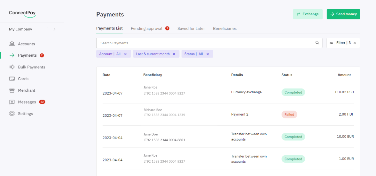Click the Merchant storefront icon
This screenshot has width=376, height=176.
[12, 90]
